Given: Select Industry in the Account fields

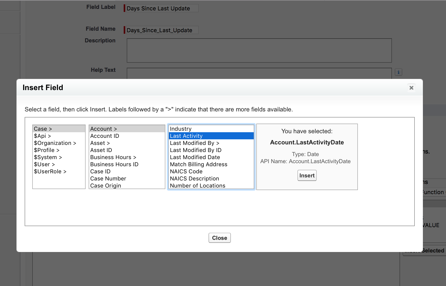Looking at the screenshot, I should [x=181, y=129].
